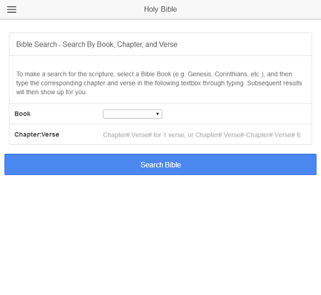Click the Search Bible button
Screen dimensions: 321x295
pyautogui.click(x=160, y=164)
